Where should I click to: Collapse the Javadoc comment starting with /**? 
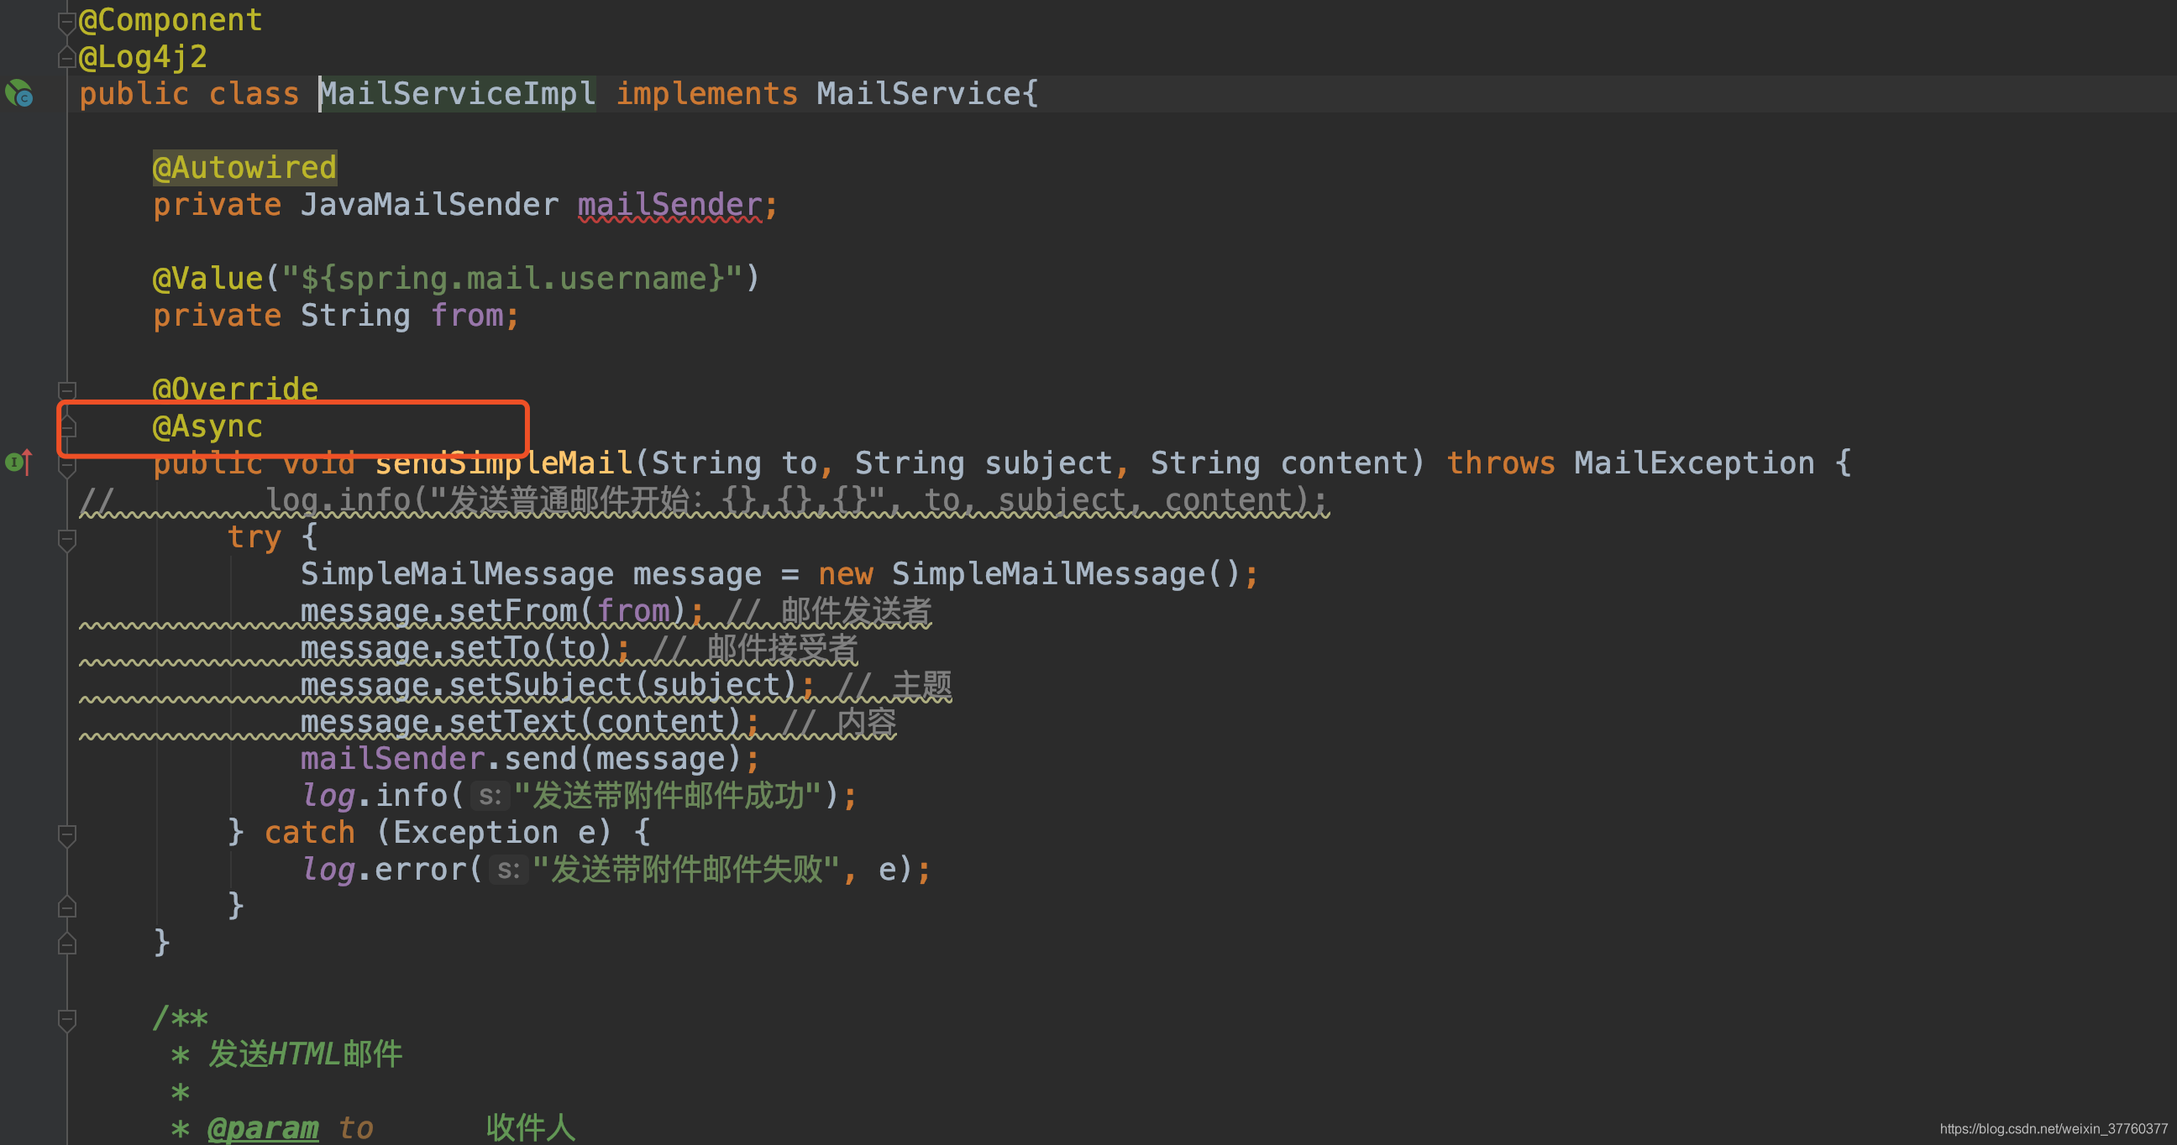[x=66, y=1018]
